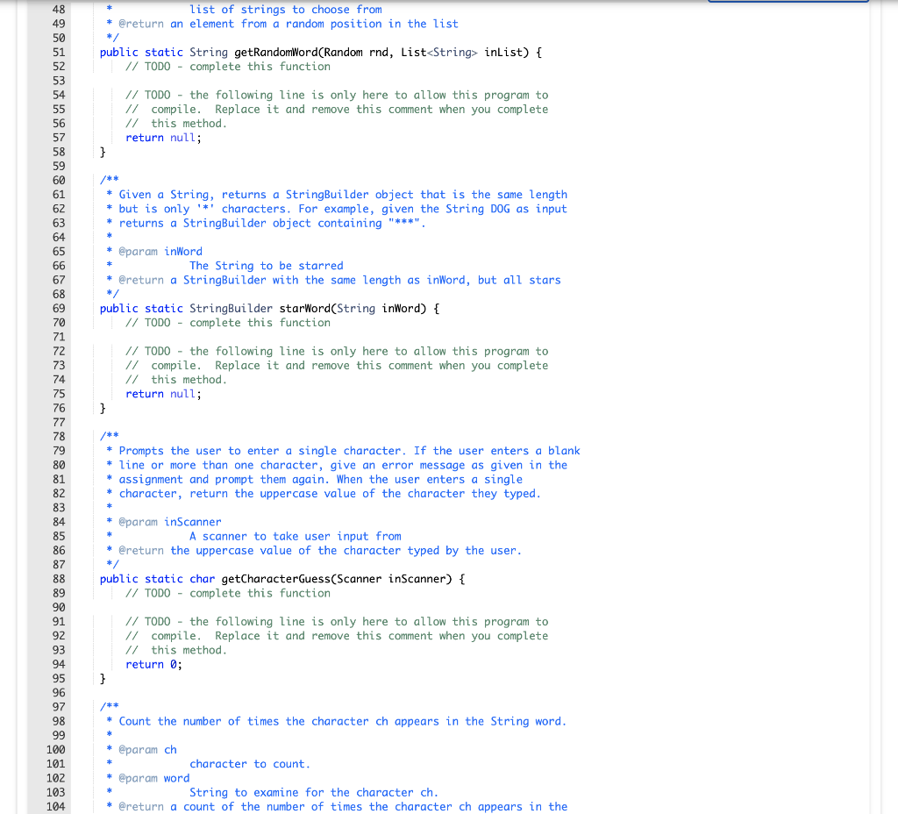The image size is (898, 814).
Task: Click the '@param inWord' Javadoc tag
Action: 160,252
